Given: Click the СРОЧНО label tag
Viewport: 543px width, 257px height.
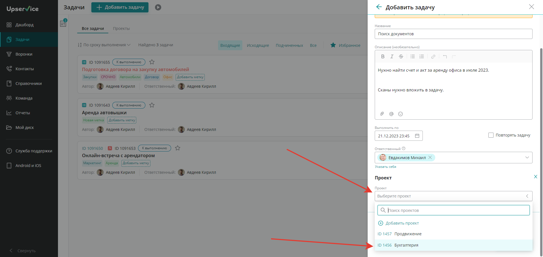Looking at the screenshot, I should point(108,77).
